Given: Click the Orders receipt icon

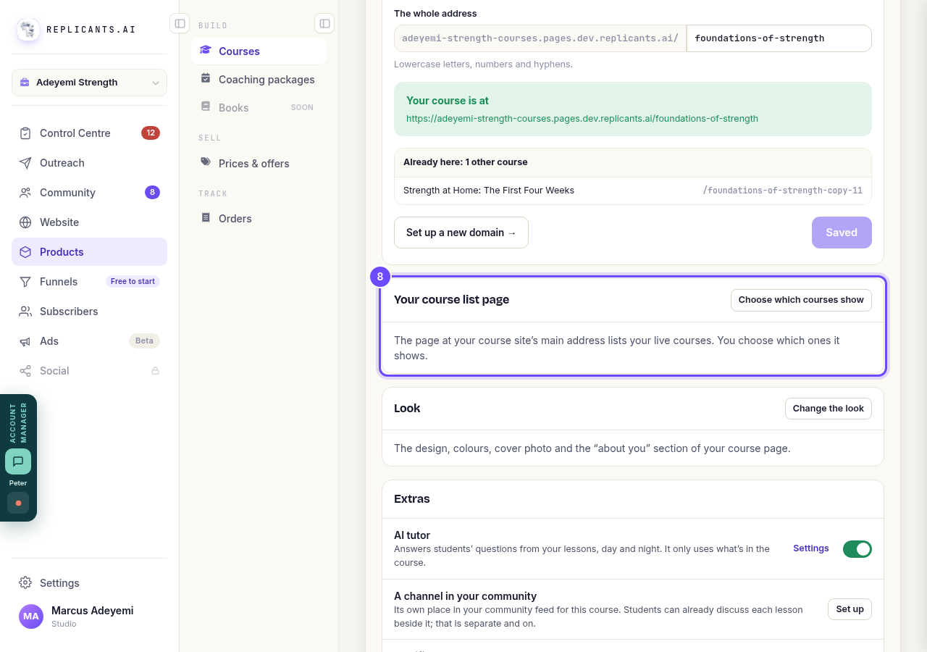Looking at the screenshot, I should (x=206, y=217).
